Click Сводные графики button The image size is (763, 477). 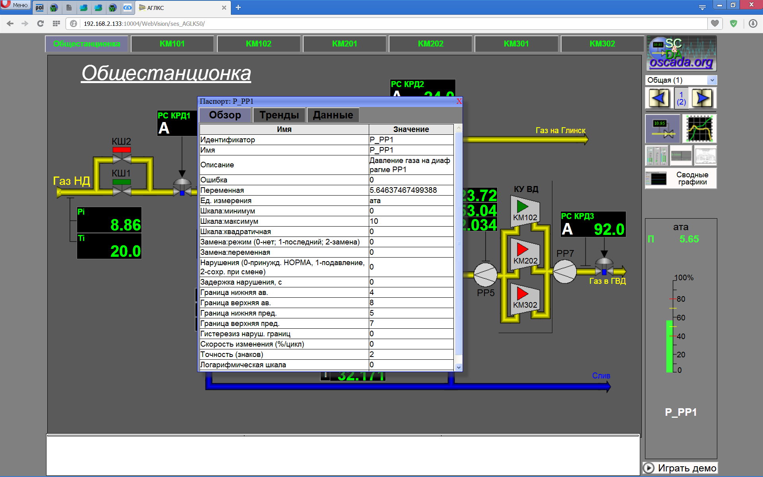point(681,178)
